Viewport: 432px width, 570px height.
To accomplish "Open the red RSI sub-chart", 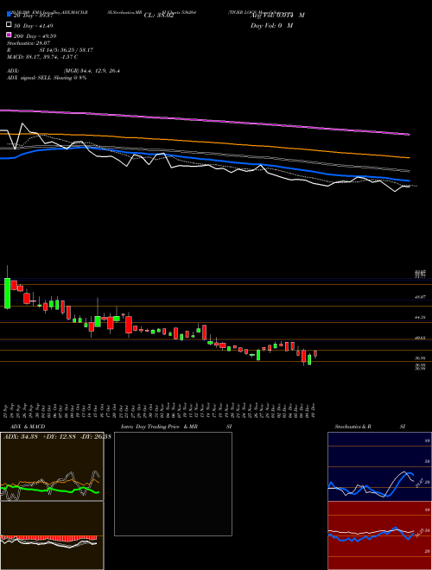I will point(379,535).
